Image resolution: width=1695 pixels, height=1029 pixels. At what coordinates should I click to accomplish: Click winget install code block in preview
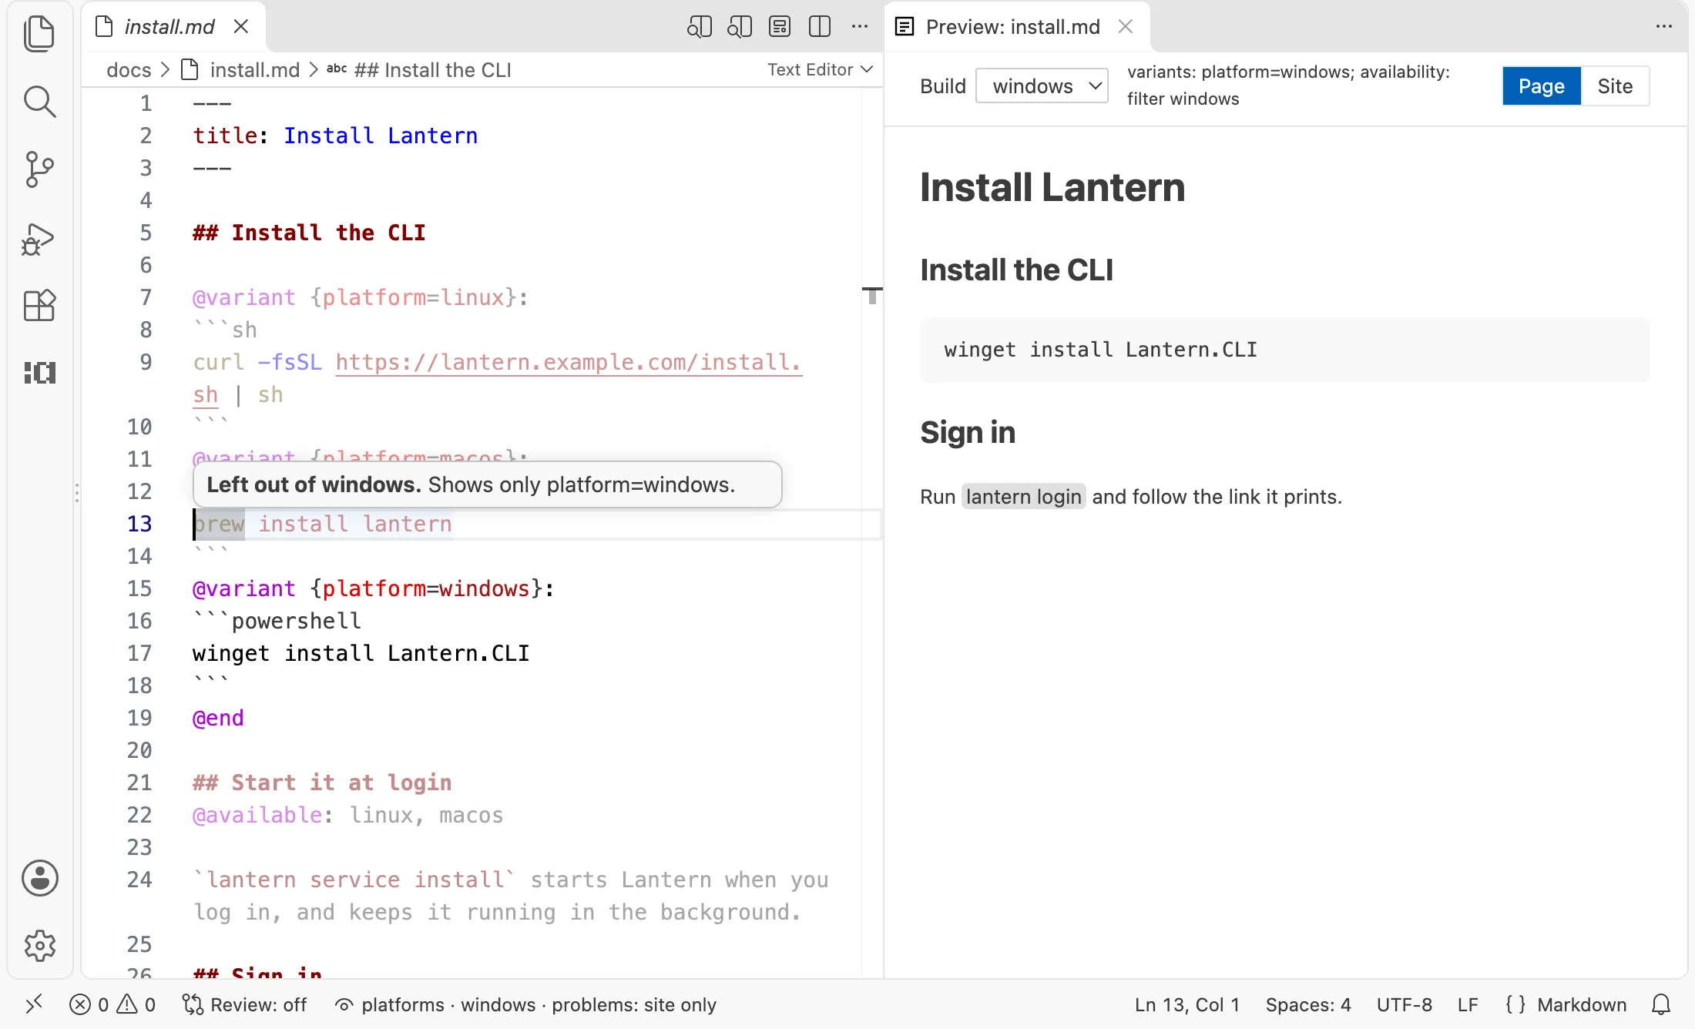(x=1284, y=350)
